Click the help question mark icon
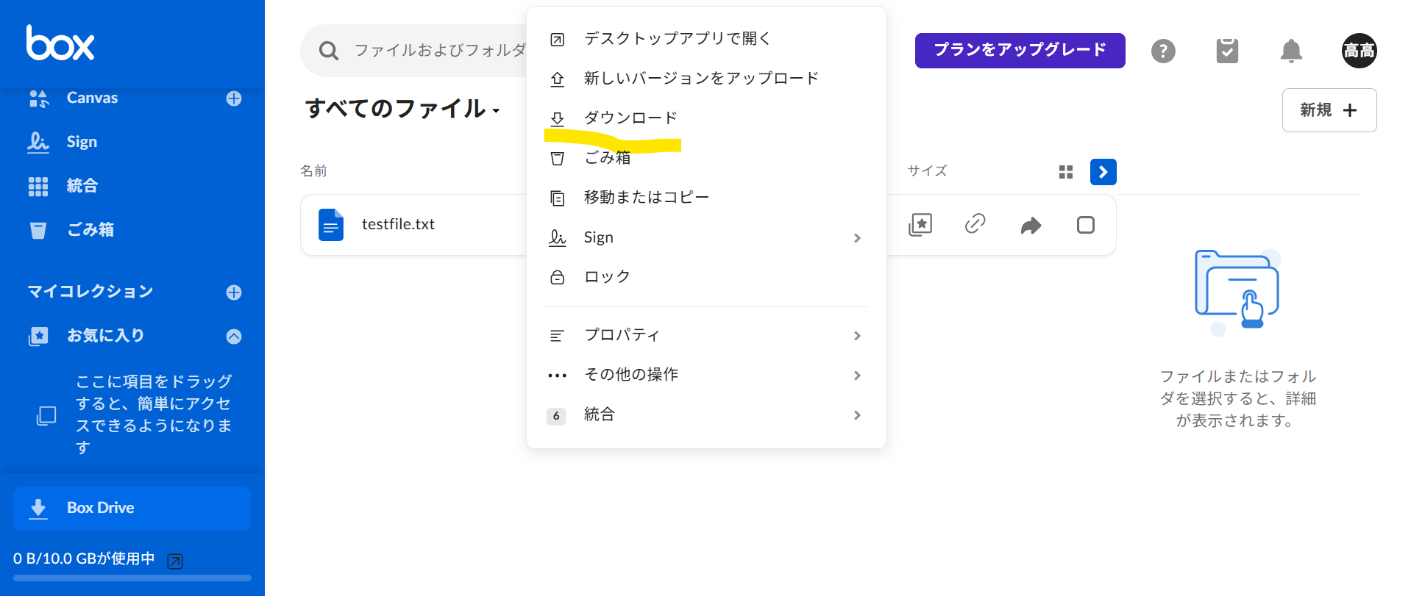Screen dimensions: 1411x596 [x=1163, y=51]
